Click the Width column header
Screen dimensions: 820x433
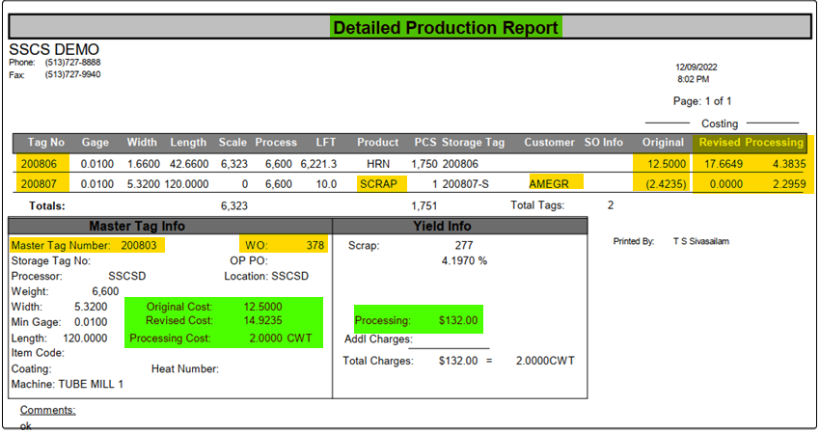point(142,142)
